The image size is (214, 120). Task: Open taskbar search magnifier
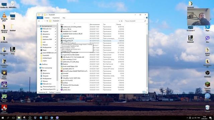(x=8, y=118)
